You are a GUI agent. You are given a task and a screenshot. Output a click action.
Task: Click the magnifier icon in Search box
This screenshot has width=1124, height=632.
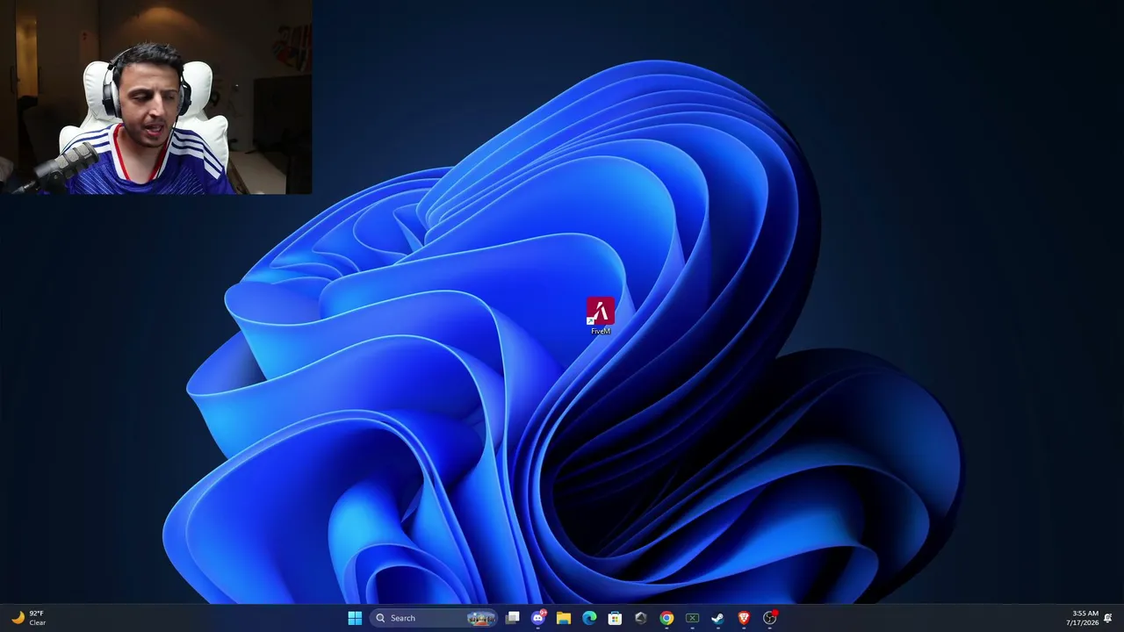tap(380, 618)
